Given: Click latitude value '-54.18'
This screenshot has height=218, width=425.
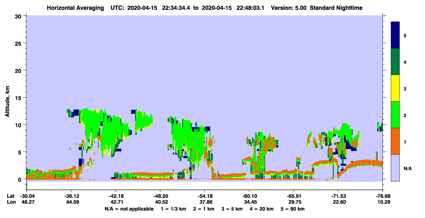Looking at the screenshot, I should 205,196.
